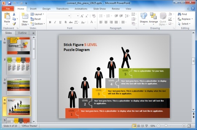This screenshot has width=197, height=130.
Task: Zoom out with minus button
Action: click(159, 126)
